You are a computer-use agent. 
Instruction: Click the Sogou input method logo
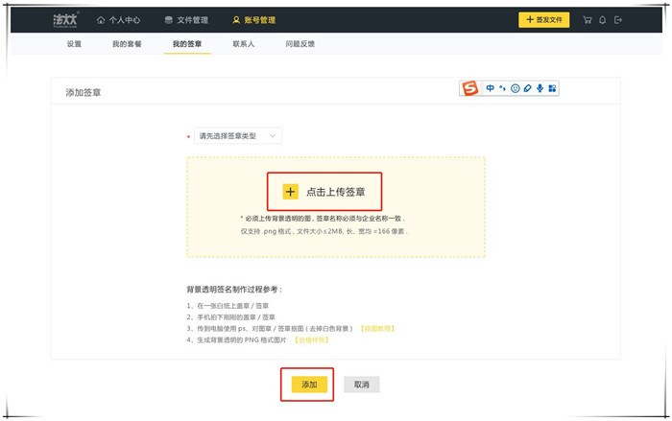click(x=470, y=88)
